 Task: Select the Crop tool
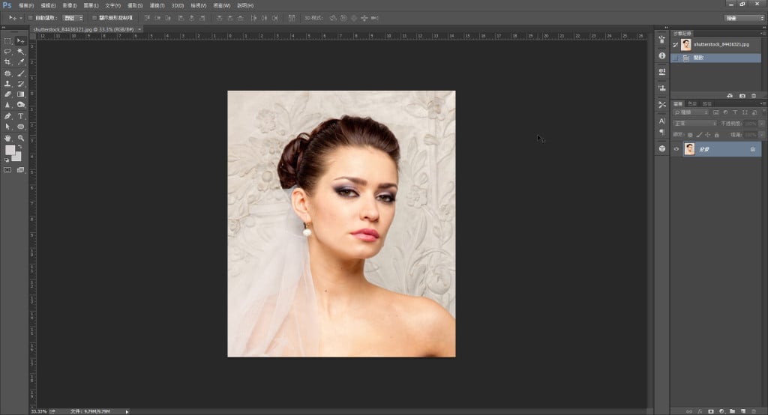(7, 62)
